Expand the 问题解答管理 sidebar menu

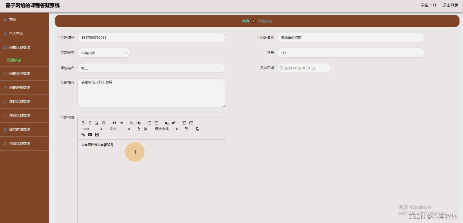pos(24,87)
